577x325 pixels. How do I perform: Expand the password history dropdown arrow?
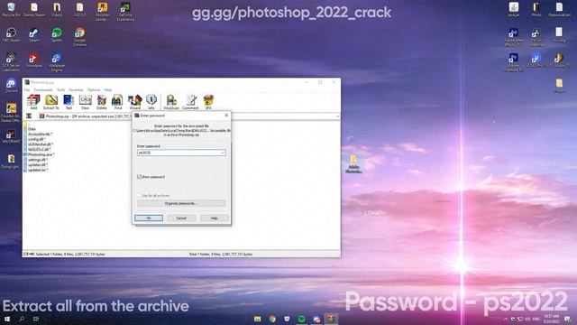pos(223,153)
